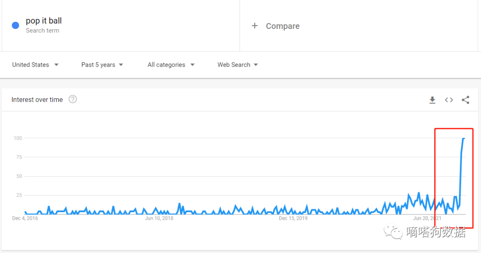The width and height of the screenshot is (481, 253).
Task: Open the embed code icon
Action: click(x=449, y=100)
